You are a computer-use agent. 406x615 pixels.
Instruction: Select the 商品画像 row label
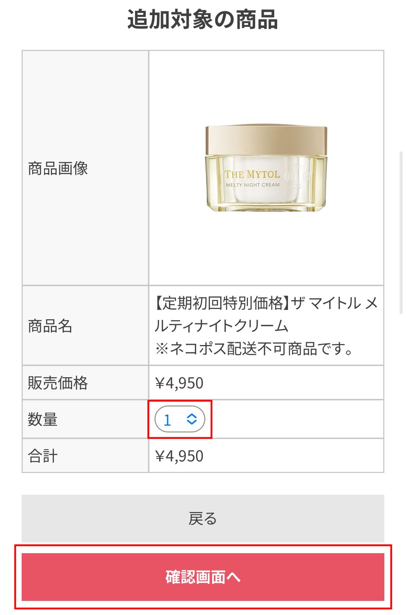[x=58, y=168]
